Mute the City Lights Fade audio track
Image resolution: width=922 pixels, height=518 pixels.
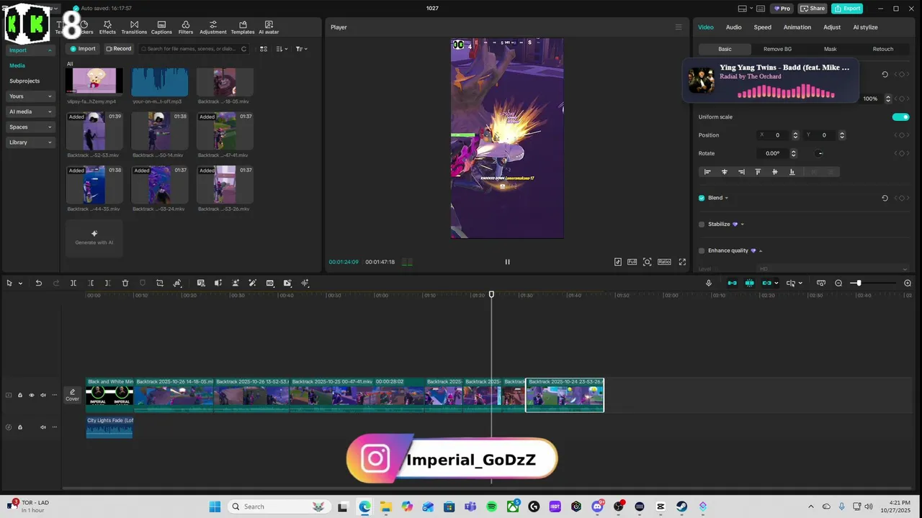click(43, 427)
